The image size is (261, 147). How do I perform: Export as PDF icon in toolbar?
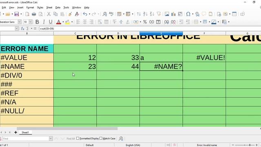point(27,14)
